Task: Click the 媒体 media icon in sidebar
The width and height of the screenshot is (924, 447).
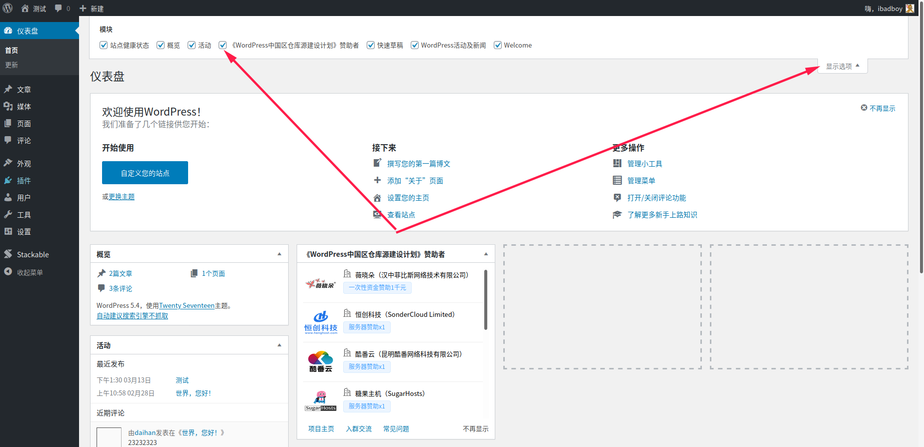Action: (8, 106)
